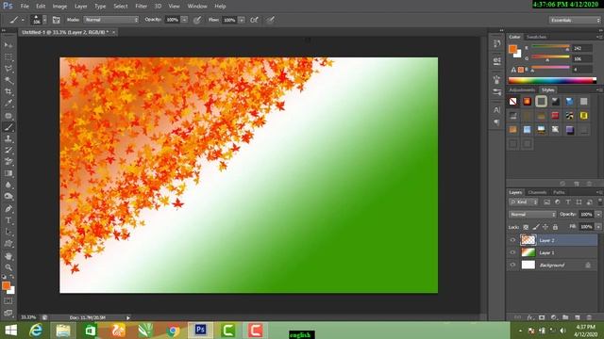This screenshot has width=604, height=339.
Task: Select the Clone Stamp tool
Action: [x=8, y=138]
